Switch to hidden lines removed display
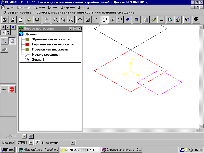Image resolution: width=204 pixels, height=153 pixels. (112, 20)
